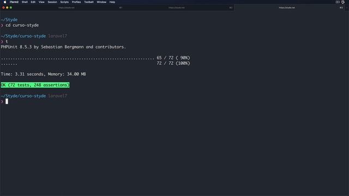Viewport: 349px width, 196px height.
Task: Open the Profiles menu
Action: [76, 2]
